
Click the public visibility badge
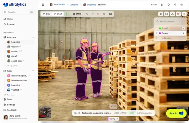102,5
